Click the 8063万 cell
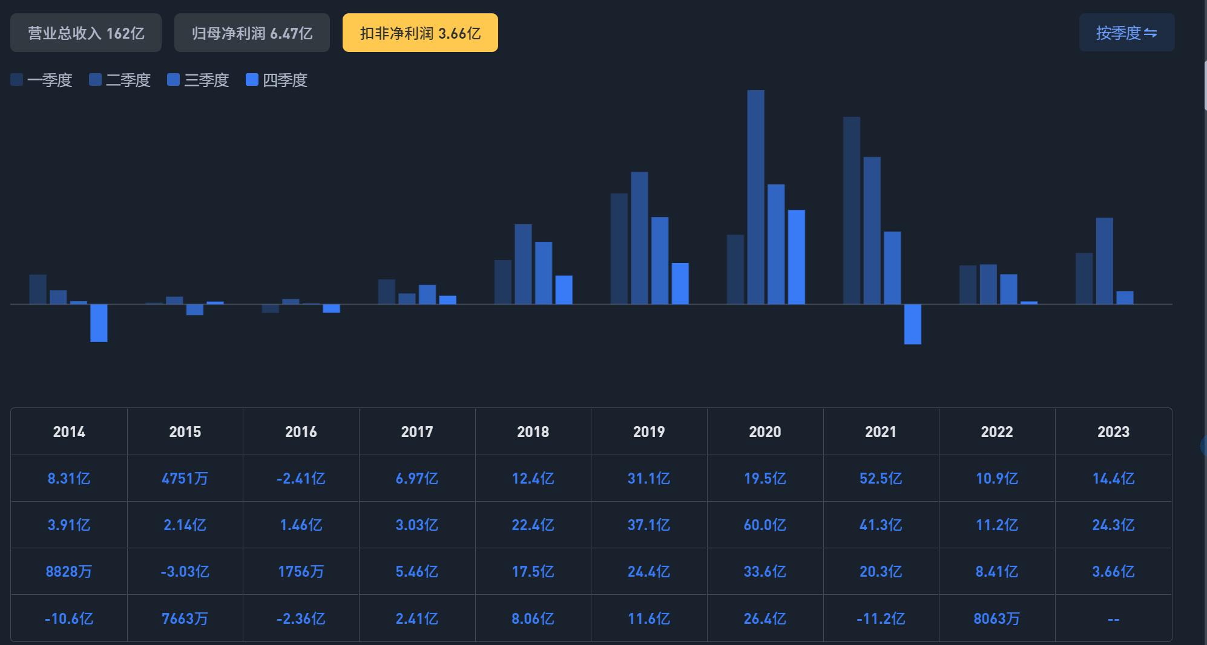 pyautogui.click(x=997, y=618)
